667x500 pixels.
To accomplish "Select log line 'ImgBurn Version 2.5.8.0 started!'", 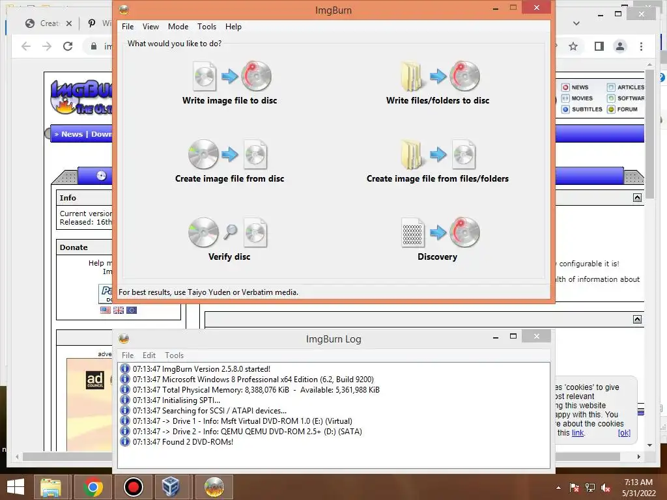I will click(x=201, y=369).
